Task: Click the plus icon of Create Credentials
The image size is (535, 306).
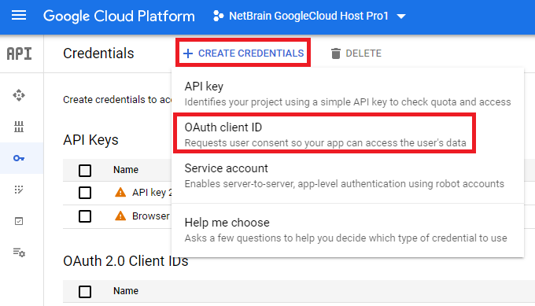Action: (x=188, y=53)
